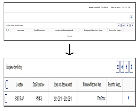Click the 'No data' message text

[70, 36]
